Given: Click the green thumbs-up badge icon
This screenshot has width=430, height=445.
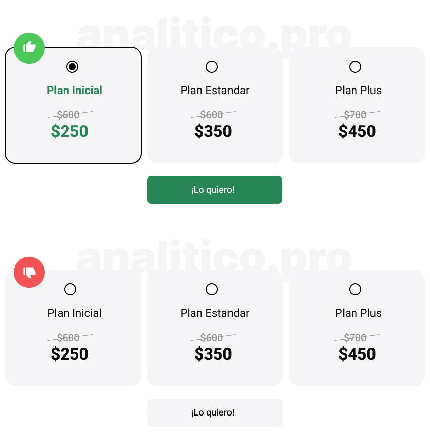Looking at the screenshot, I should click(x=29, y=48).
